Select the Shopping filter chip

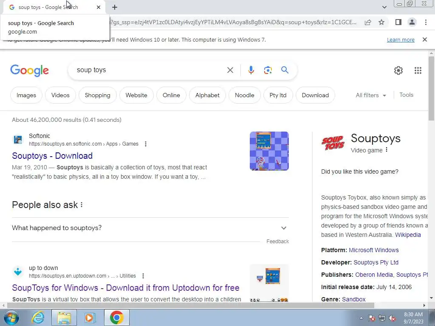click(97, 95)
